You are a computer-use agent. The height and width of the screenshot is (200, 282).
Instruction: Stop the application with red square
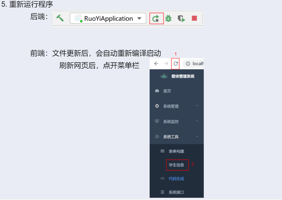[x=194, y=18]
